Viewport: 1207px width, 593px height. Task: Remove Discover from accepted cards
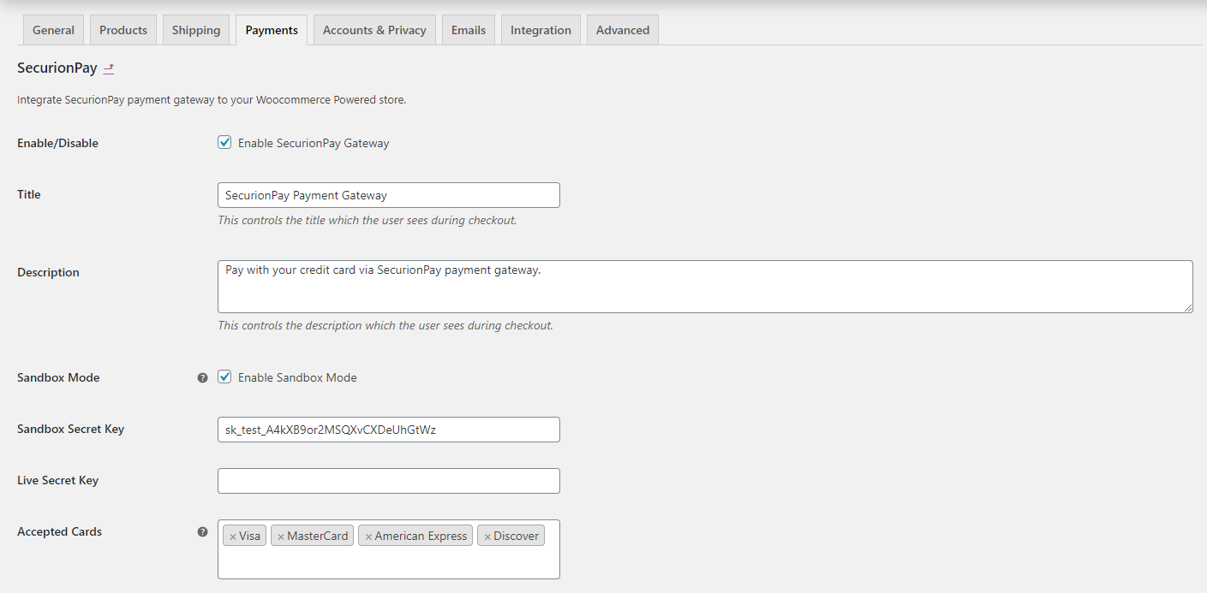(x=487, y=537)
